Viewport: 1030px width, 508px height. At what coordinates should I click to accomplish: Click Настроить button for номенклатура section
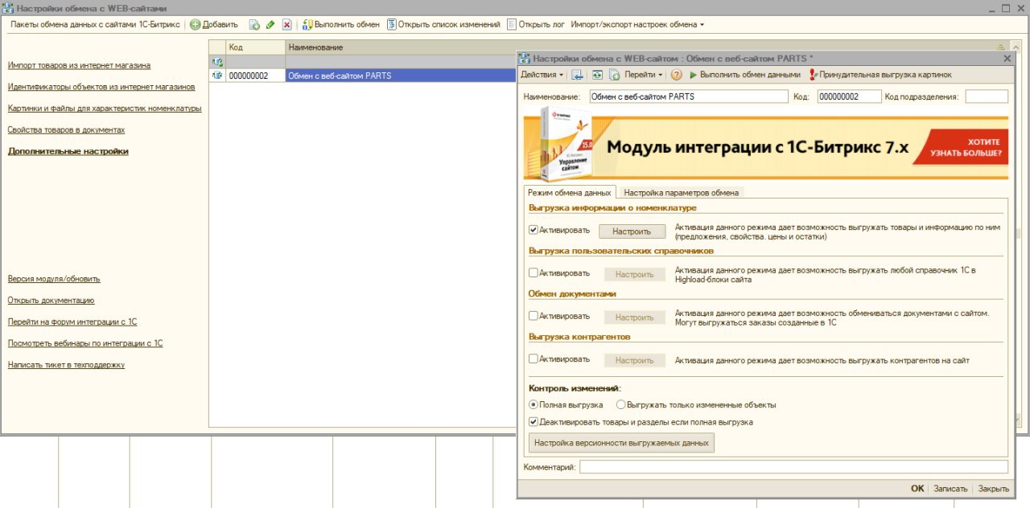pos(632,231)
